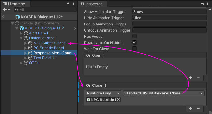
Task: Uncheck Deactivate On Hidden
Action: pos(135,42)
